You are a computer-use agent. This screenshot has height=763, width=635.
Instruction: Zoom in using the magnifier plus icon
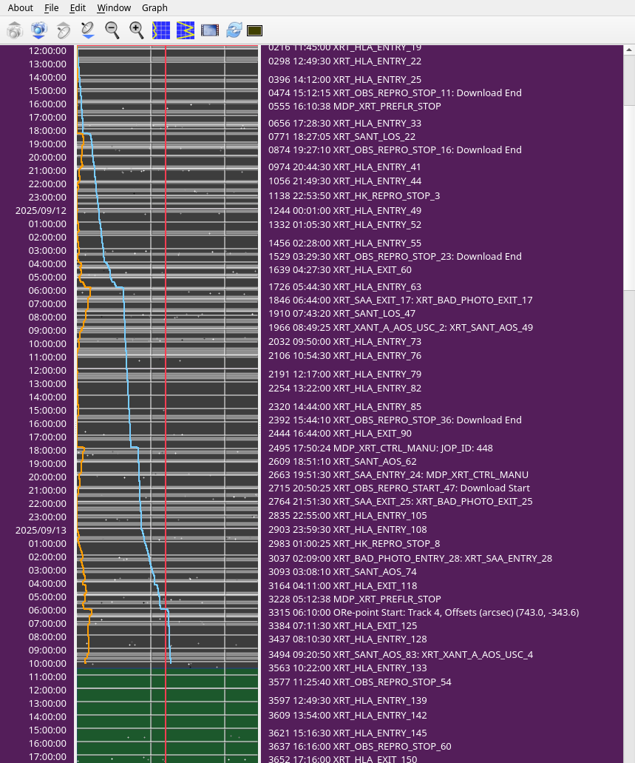(136, 30)
